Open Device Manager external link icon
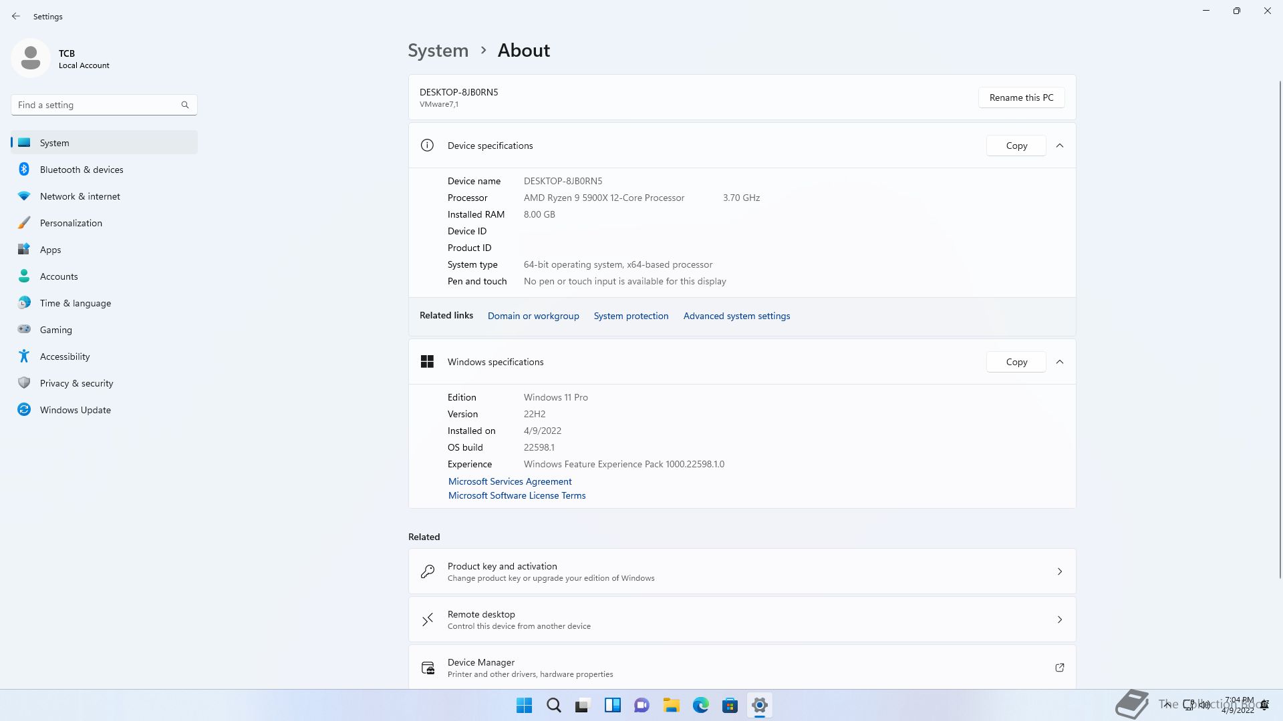 [x=1060, y=668]
